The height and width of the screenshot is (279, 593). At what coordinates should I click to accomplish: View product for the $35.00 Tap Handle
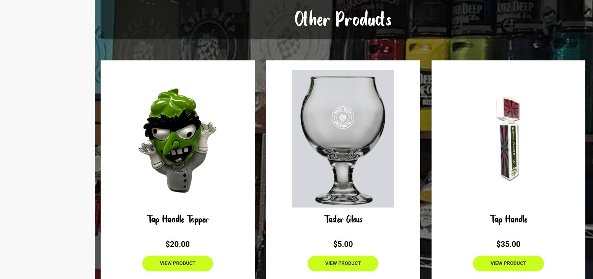(508, 263)
